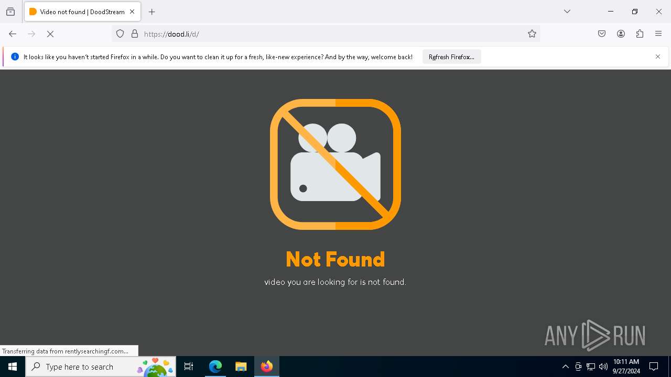Go back one page
Screen dimensions: 671x377
[x=13, y=34]
